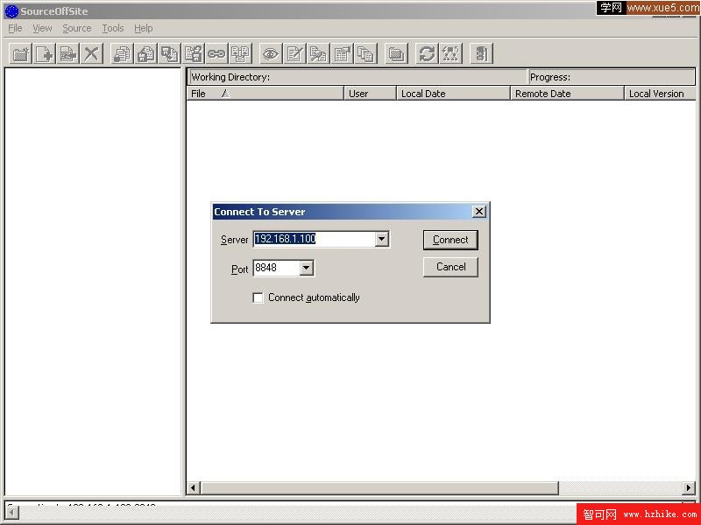
Task: Click the Server address text field
Action: (x=315, y=239)
